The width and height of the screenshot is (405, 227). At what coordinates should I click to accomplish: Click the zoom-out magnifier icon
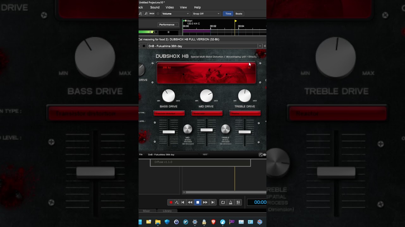point(146,14)
